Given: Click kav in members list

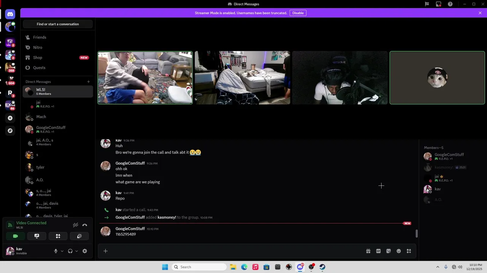Looking at the screenshot, I should [452, 189].
